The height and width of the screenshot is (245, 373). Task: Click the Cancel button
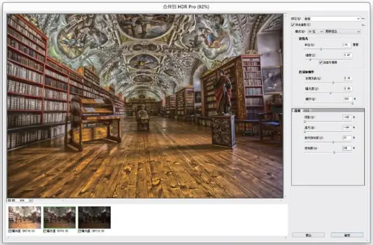coord(309,235)
